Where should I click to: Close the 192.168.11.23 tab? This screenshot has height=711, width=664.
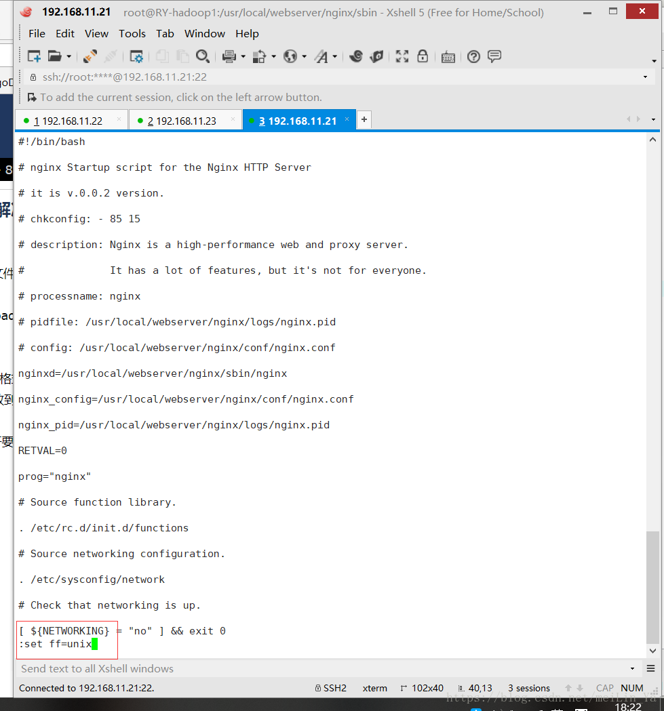[233, 119]
